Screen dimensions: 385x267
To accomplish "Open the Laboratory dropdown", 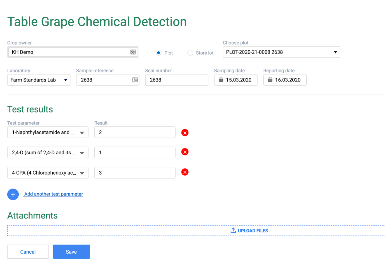I will coord(39,80).
